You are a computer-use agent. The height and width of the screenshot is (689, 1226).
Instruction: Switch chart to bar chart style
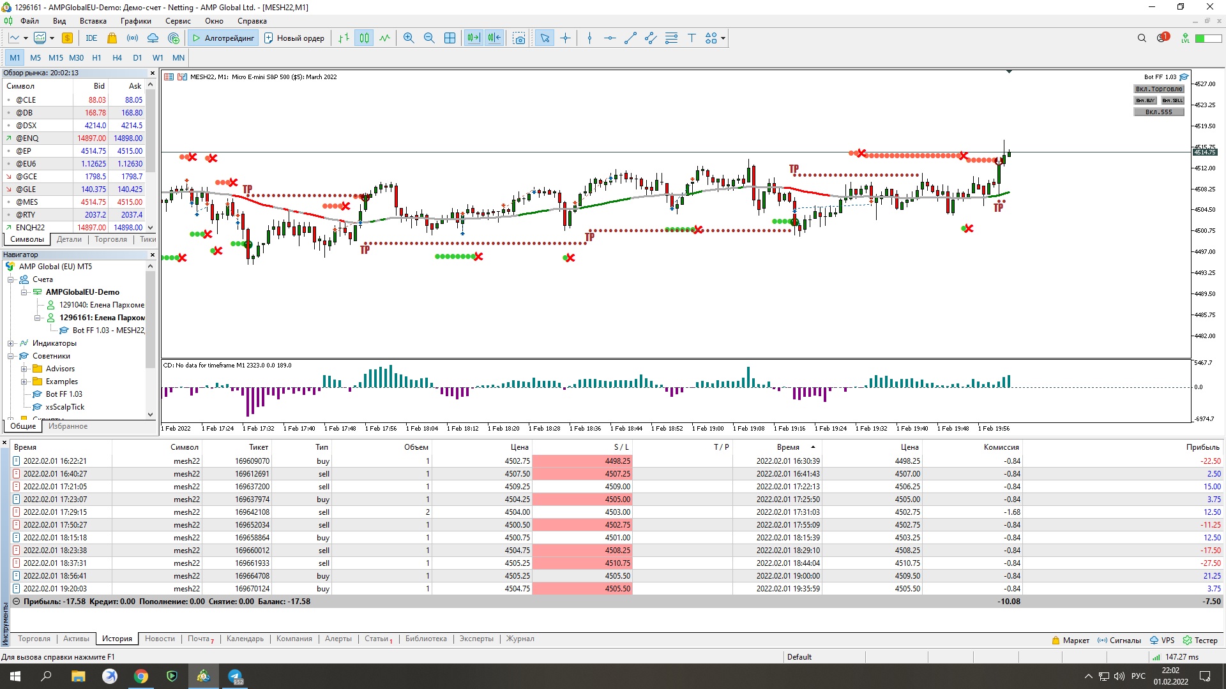tap(344, 38)
